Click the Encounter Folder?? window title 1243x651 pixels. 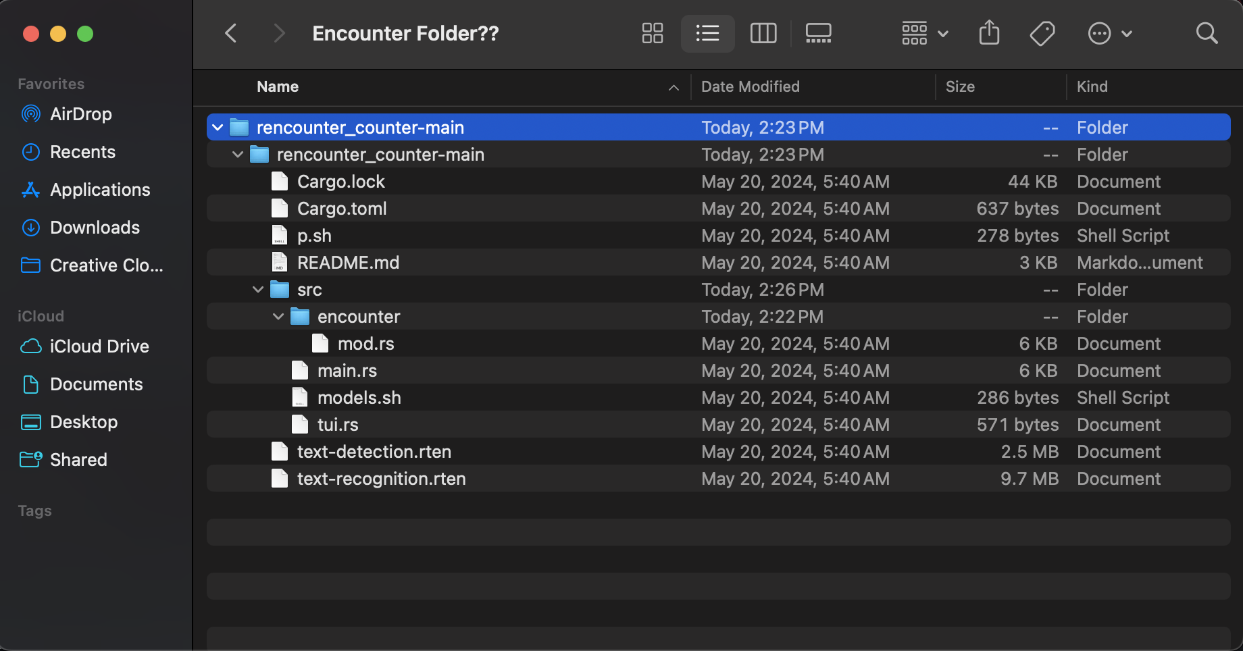tap(405, 33)
